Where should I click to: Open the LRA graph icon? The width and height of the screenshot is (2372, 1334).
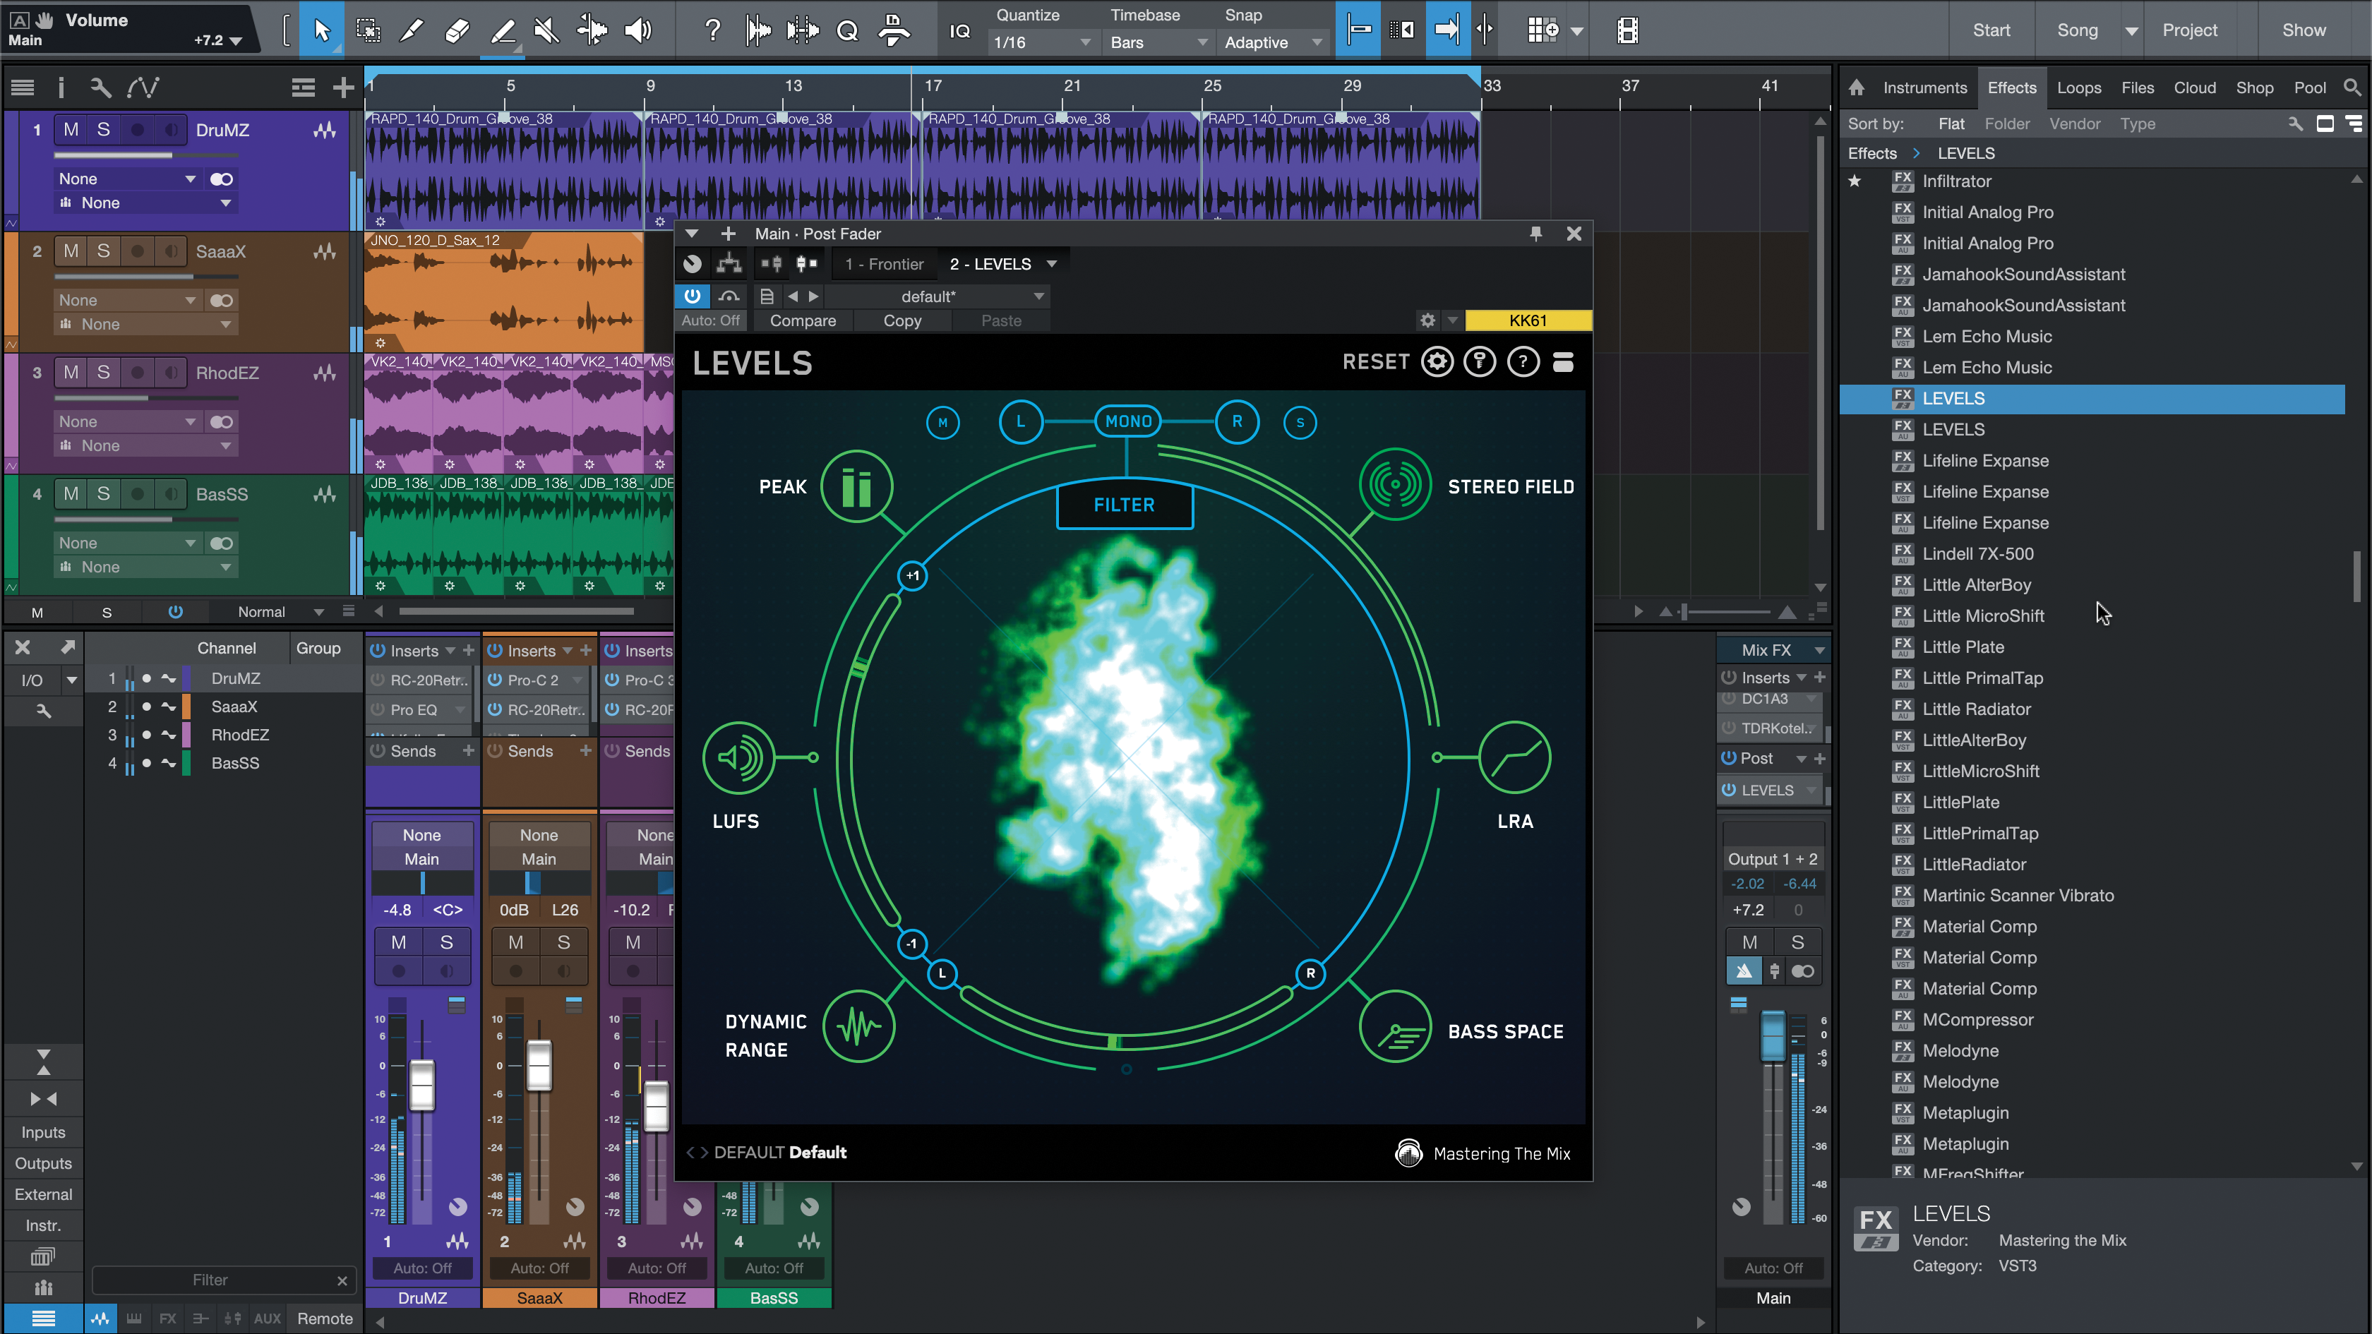click(x=1515, y=757)
